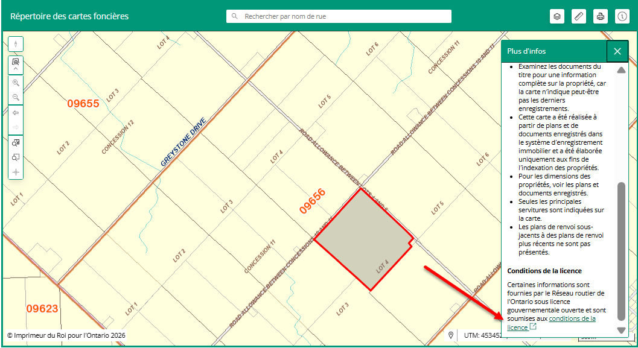This screenshot has width=638, height=348.
Task: Select the zoom to rectangle tool
Action: [16, 157]
